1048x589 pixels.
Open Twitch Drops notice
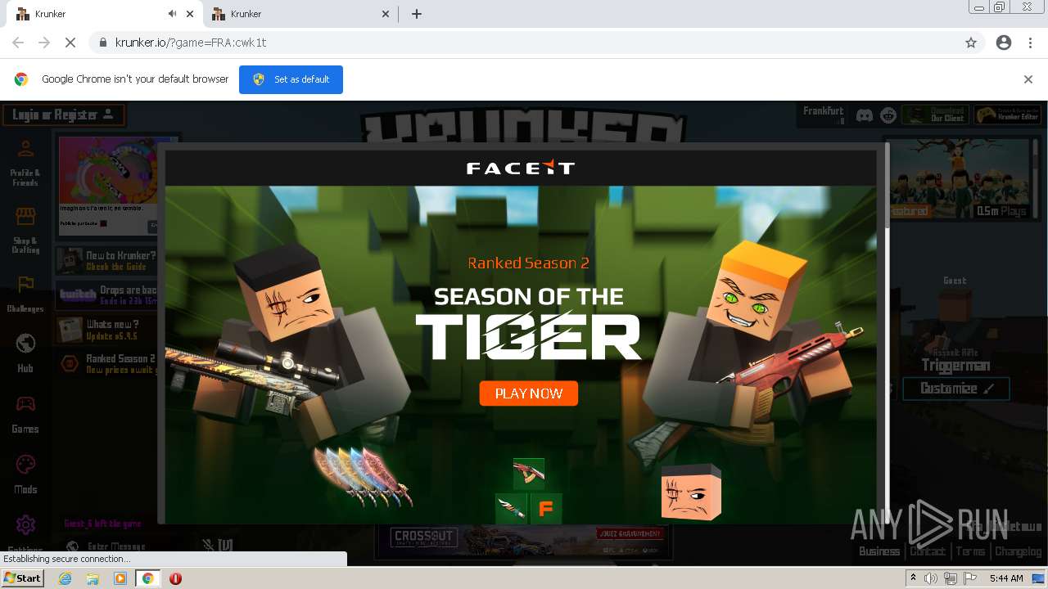(x=106, y=294)
